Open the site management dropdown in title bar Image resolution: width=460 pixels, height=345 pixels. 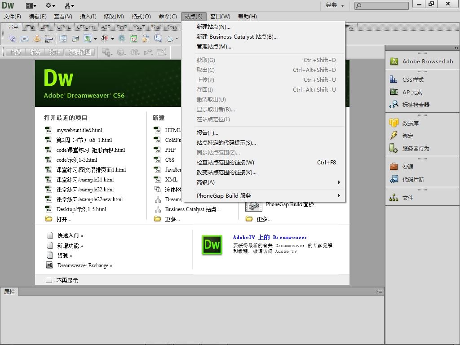tap(70, 5)
